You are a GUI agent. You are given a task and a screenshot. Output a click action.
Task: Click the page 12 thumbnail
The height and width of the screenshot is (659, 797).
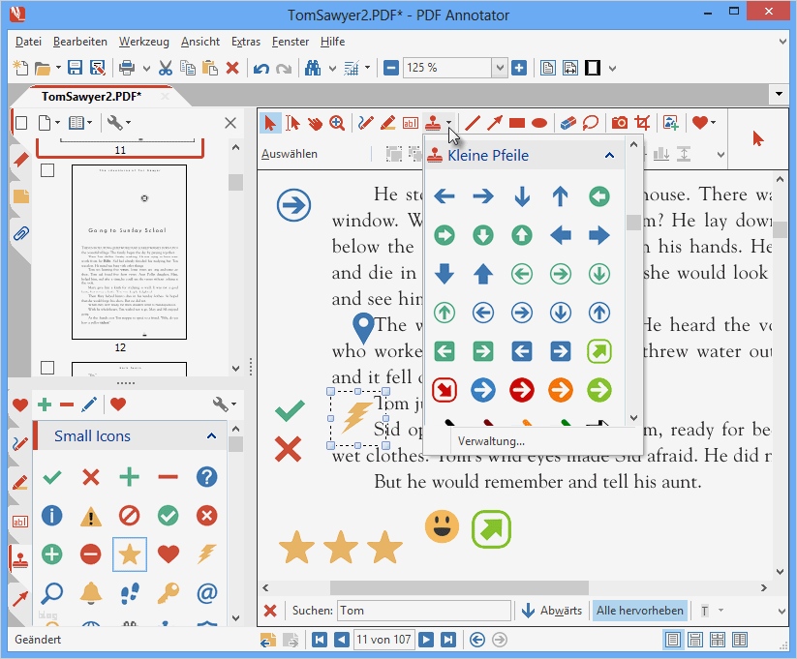tap(129, 252)
